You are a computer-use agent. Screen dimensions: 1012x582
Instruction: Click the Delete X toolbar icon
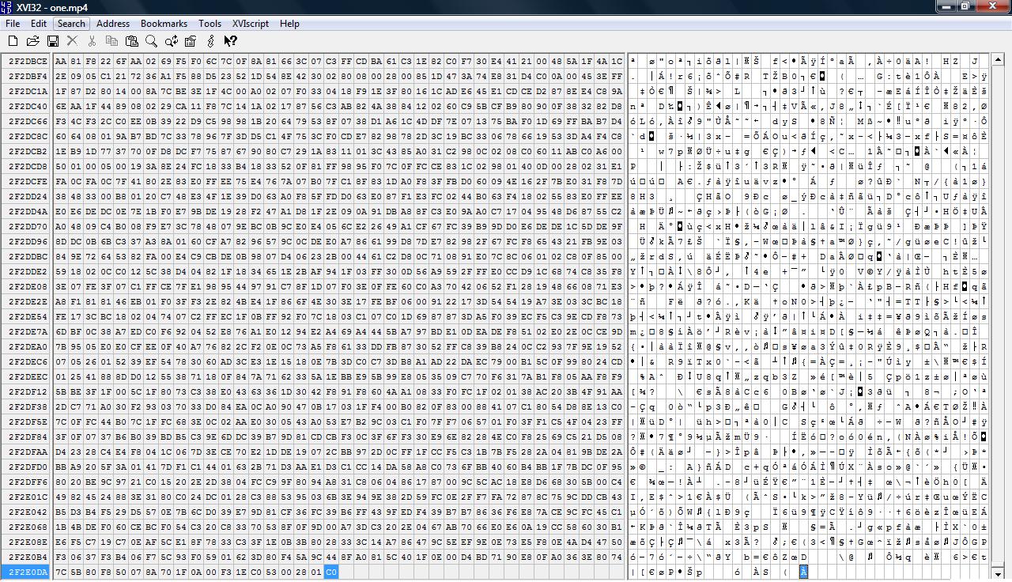pyautogui.click(x=72, y=41)
